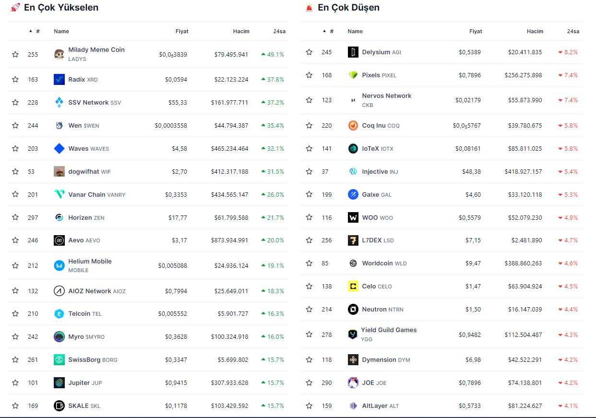Click the Coq Inu orange logo
596x418 pixels.
[x=353, y=126]
